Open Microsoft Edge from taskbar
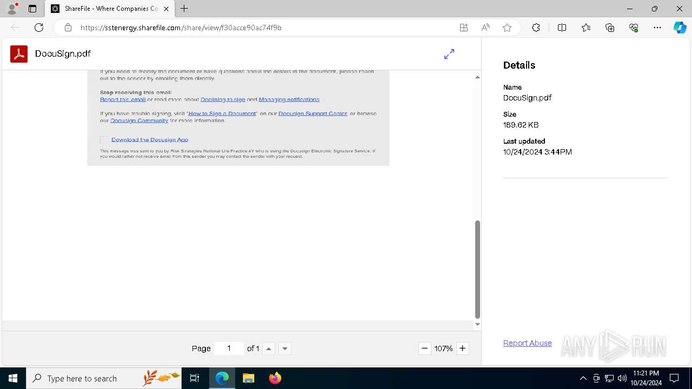692x389 pixels. click(222, 378)
